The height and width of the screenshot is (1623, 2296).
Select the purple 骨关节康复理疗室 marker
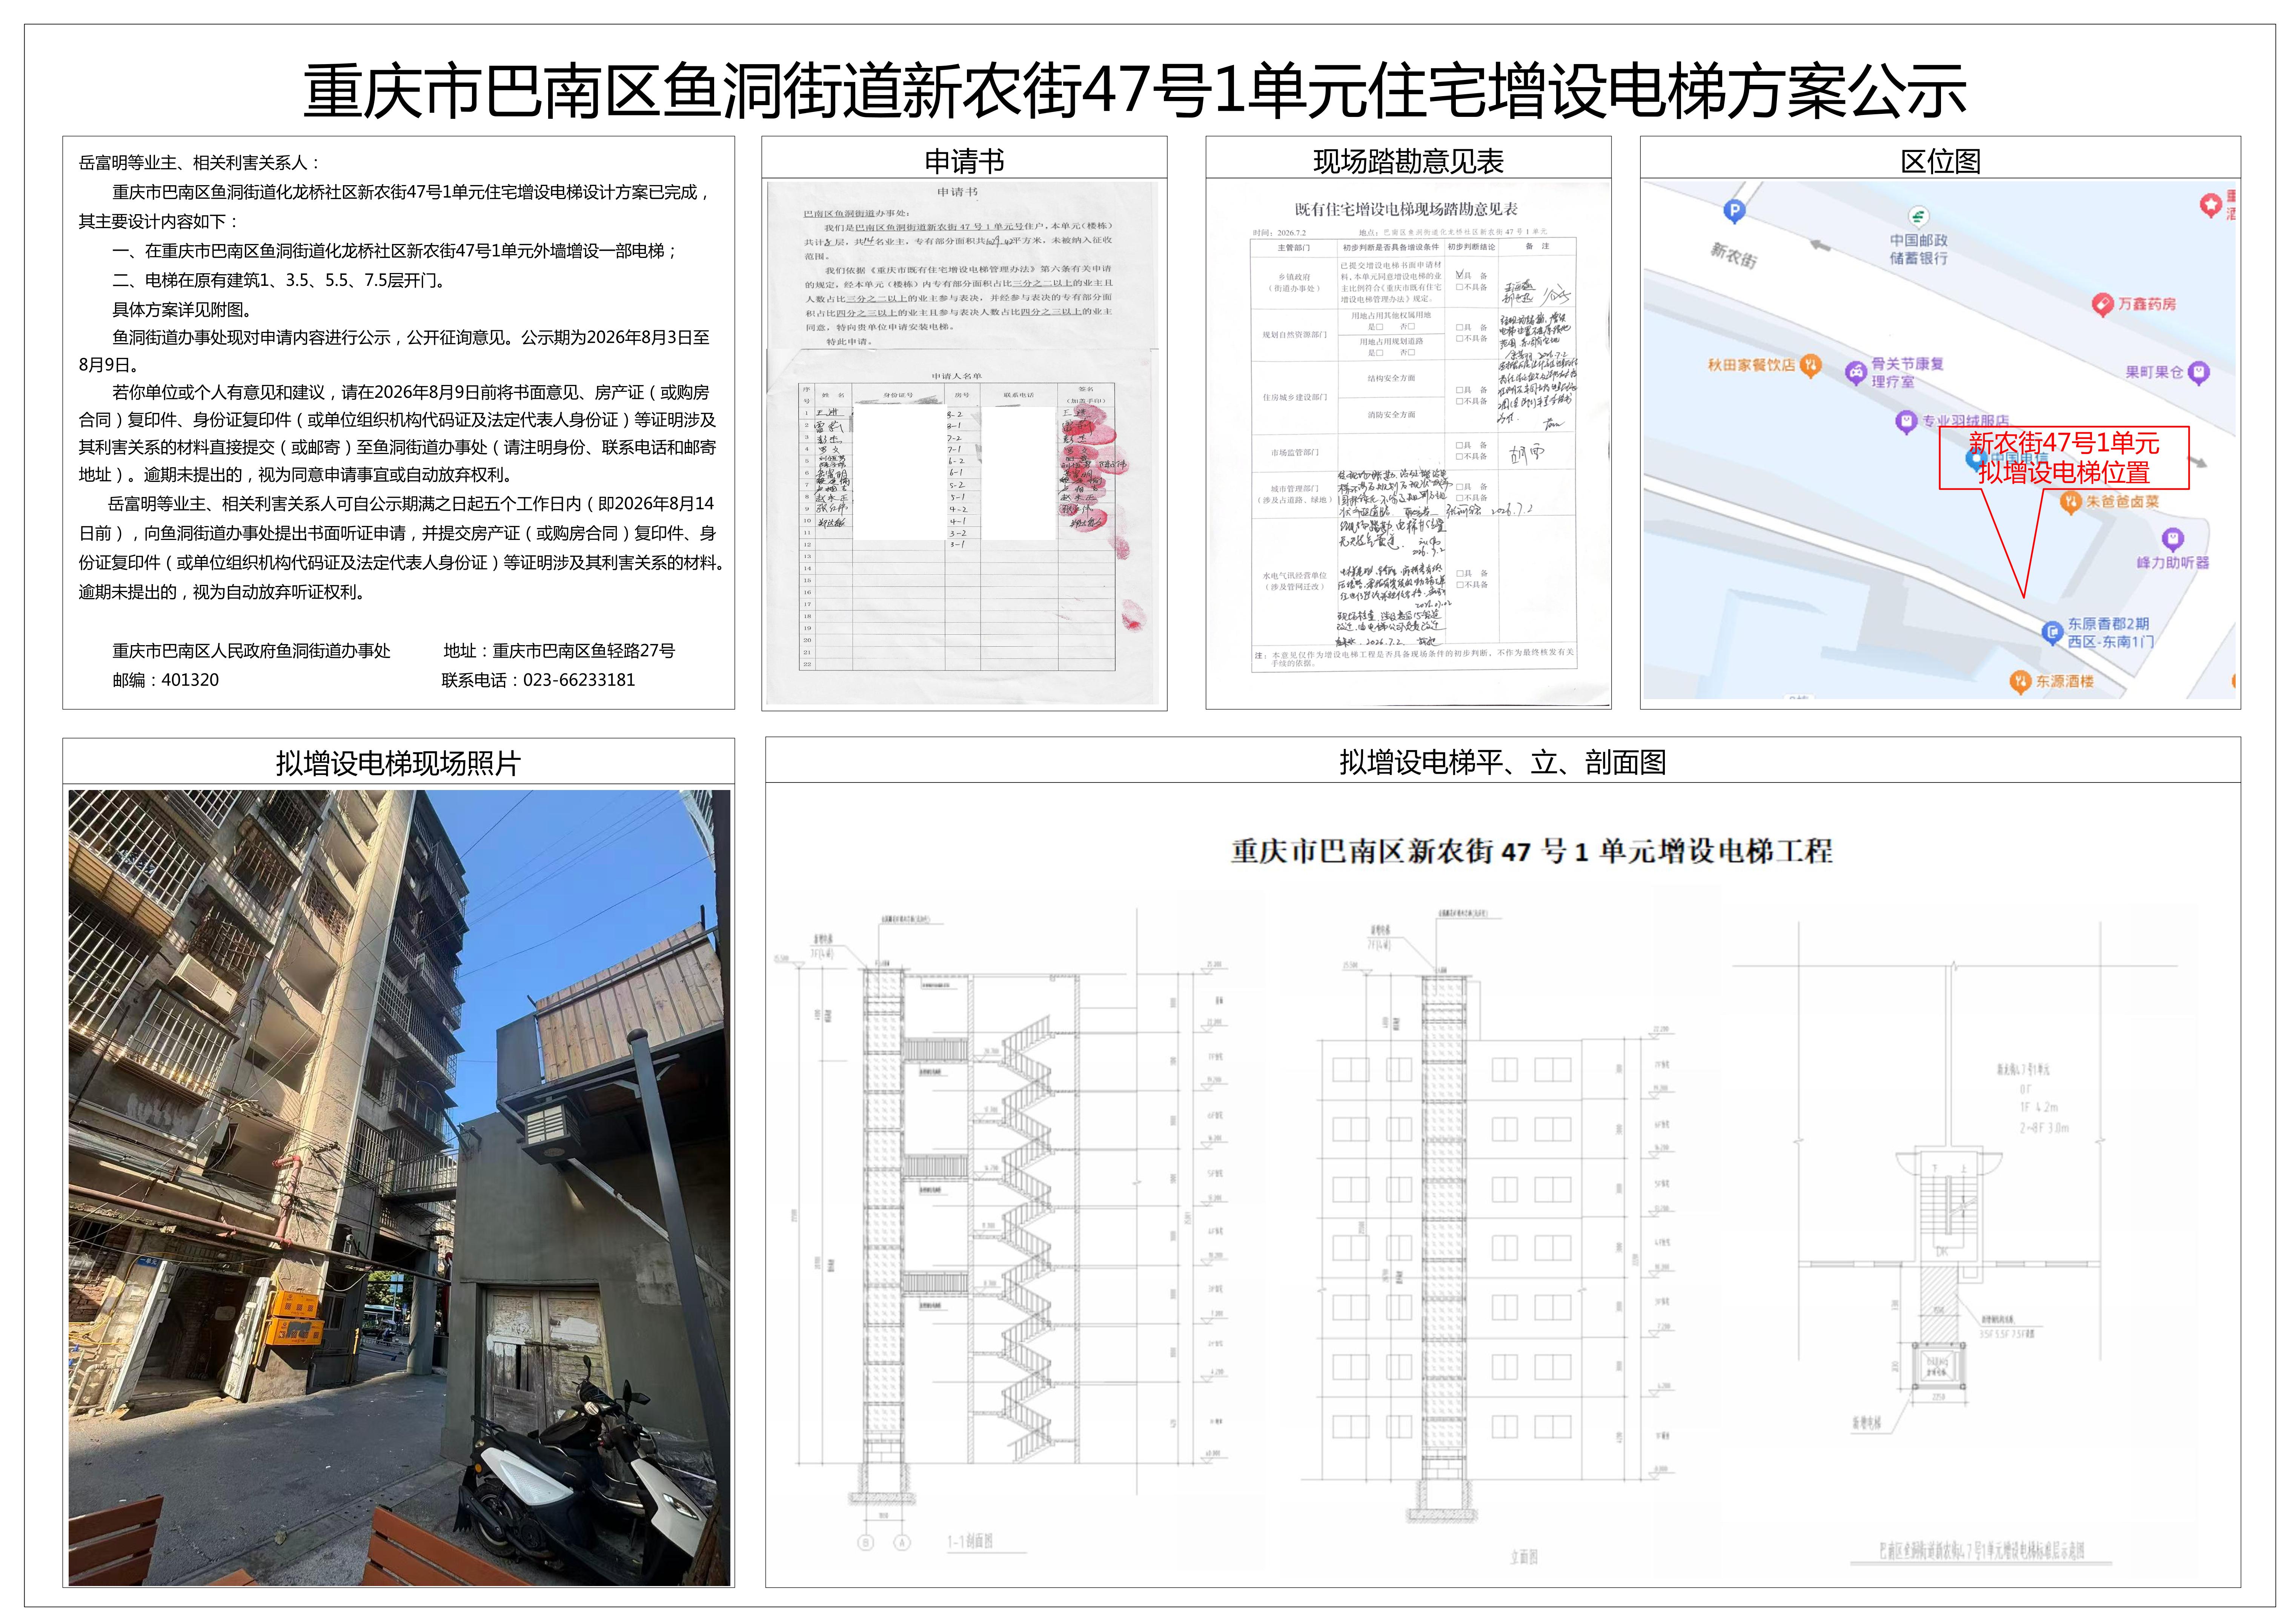(1856, 373)
